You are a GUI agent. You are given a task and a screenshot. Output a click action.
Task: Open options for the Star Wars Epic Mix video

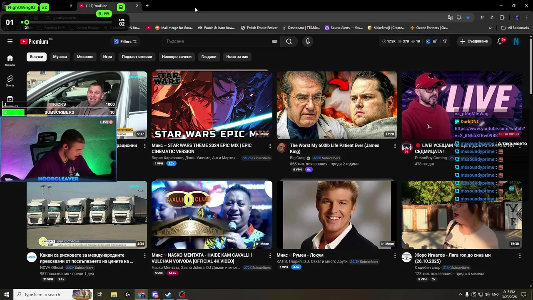270,146
